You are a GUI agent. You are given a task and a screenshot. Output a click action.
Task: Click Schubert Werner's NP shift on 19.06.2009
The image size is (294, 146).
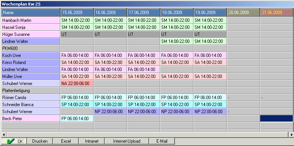tap(210, 112)
